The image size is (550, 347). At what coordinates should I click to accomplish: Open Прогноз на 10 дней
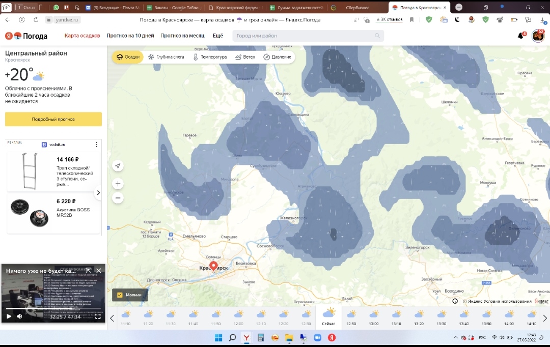coord(130,36)
